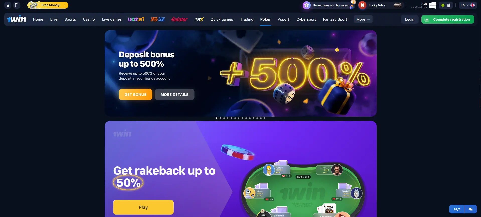Open the JetX game logo
The height and width of the screenshot is (217, 481).
coord(199,19)
